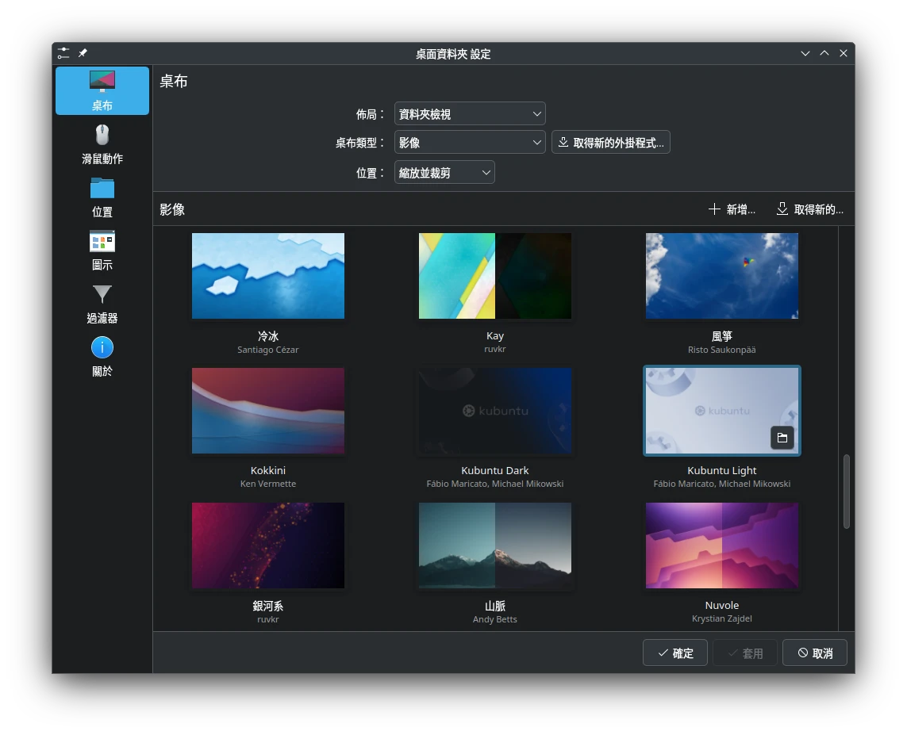Expand the 佈局 layout dropdown
The image size is (907, 735).
(x=469, y=114)
